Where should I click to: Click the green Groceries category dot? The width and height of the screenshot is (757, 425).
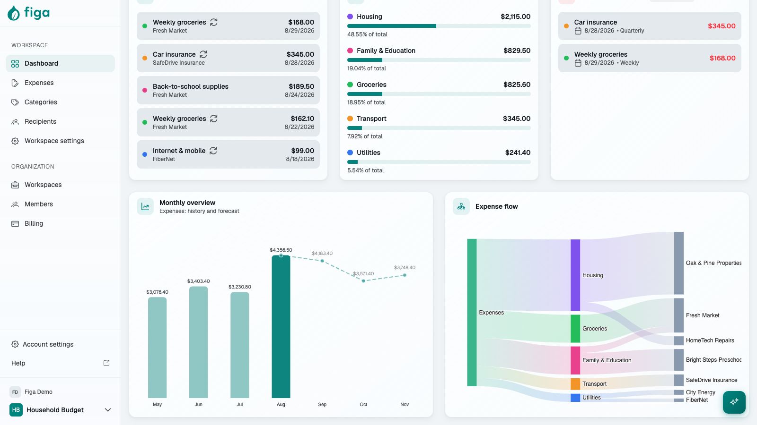[350, 85]
